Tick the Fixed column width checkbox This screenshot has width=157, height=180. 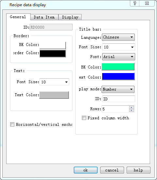84,118
